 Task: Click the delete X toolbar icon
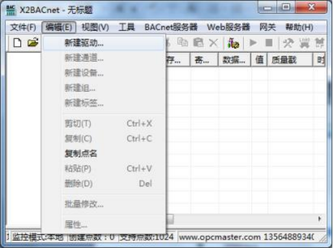tap(214, 43)
